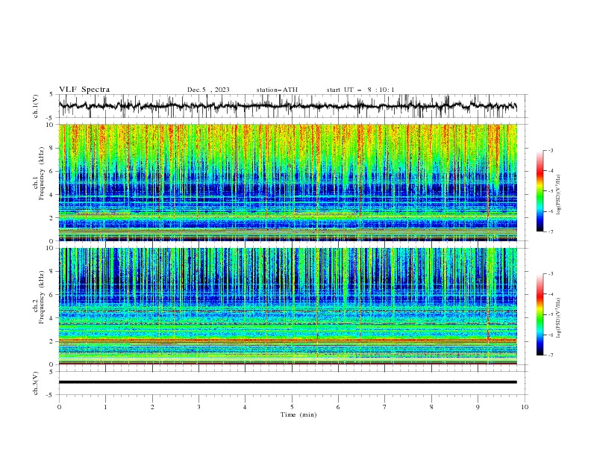Image resolution: width=591 pixels, height=457 pixels.
Task: Select the ch.1 'Frequency (kHz)' axis label
Action: point(42,174)
